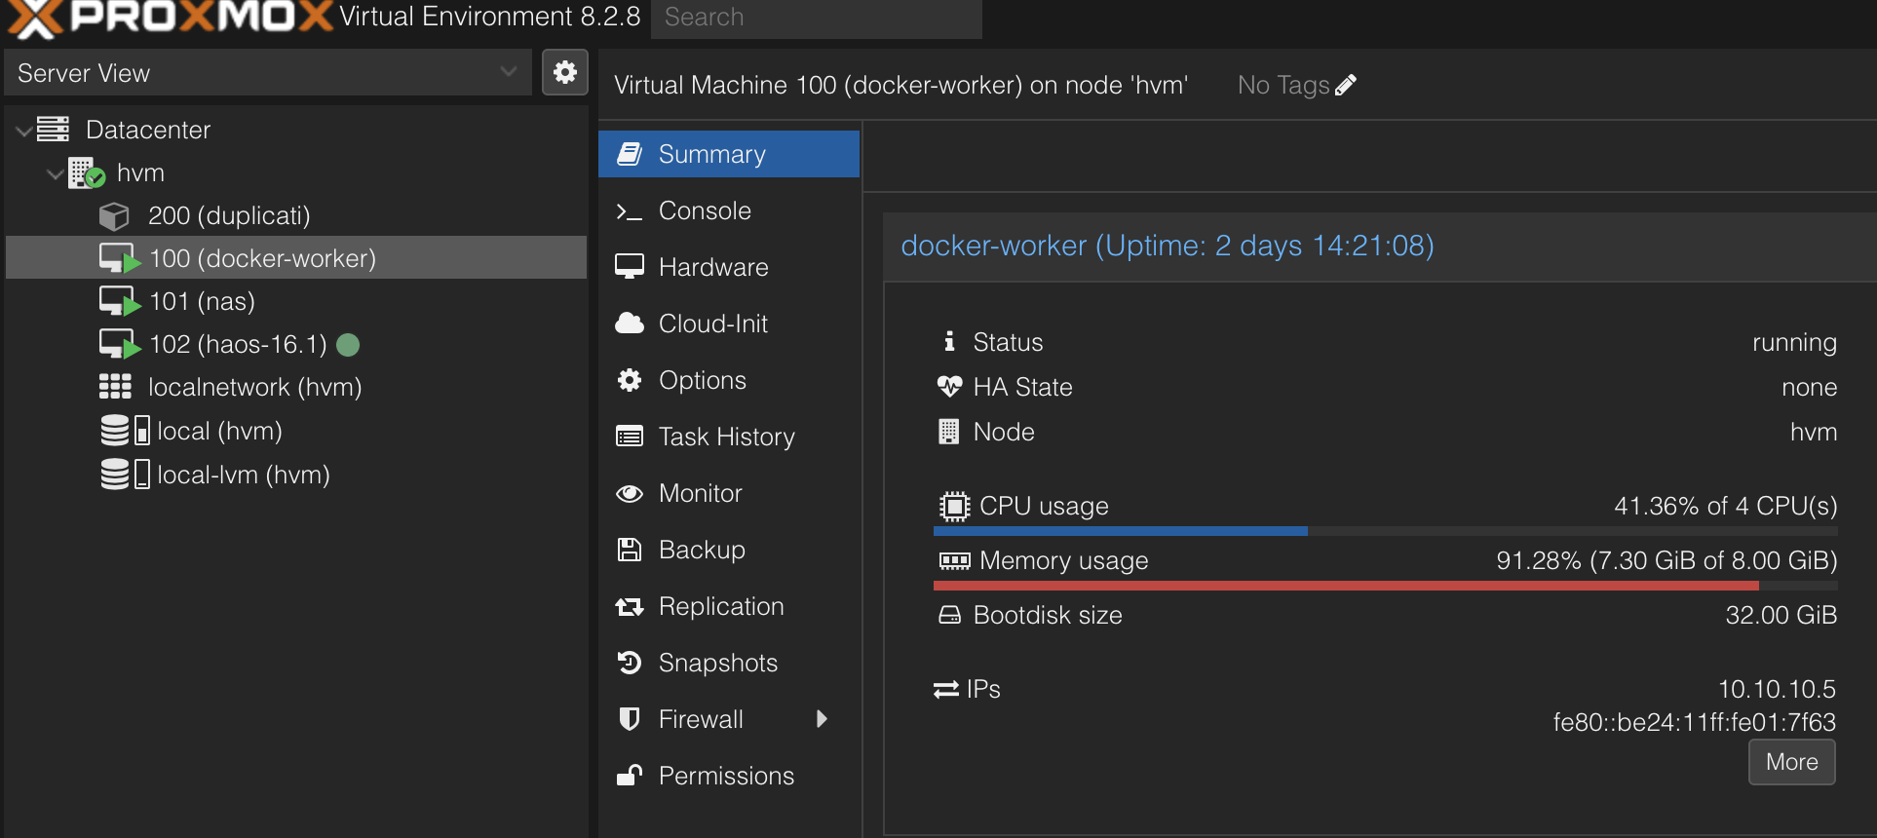Click the localnetwork (hvm) grid icon
Image resolution: width=1877 pixels, height=838 pixels.
tap(115, 387)
